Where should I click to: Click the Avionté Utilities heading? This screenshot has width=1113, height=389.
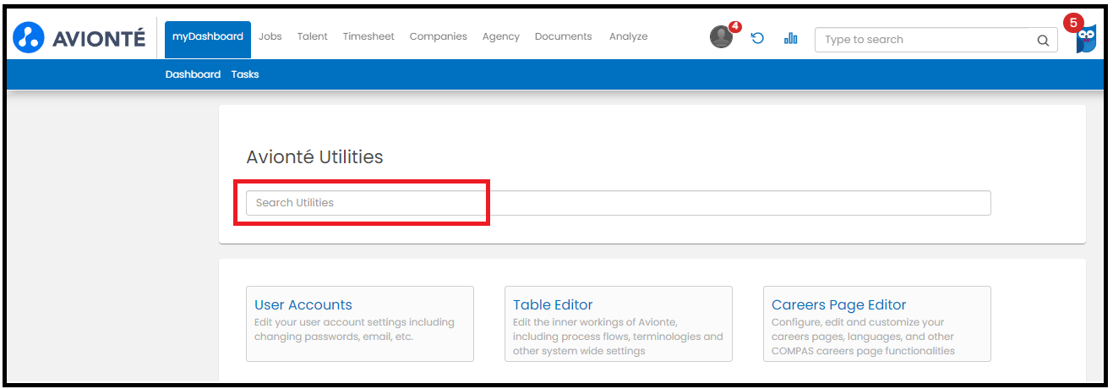(x=314, y=157)
